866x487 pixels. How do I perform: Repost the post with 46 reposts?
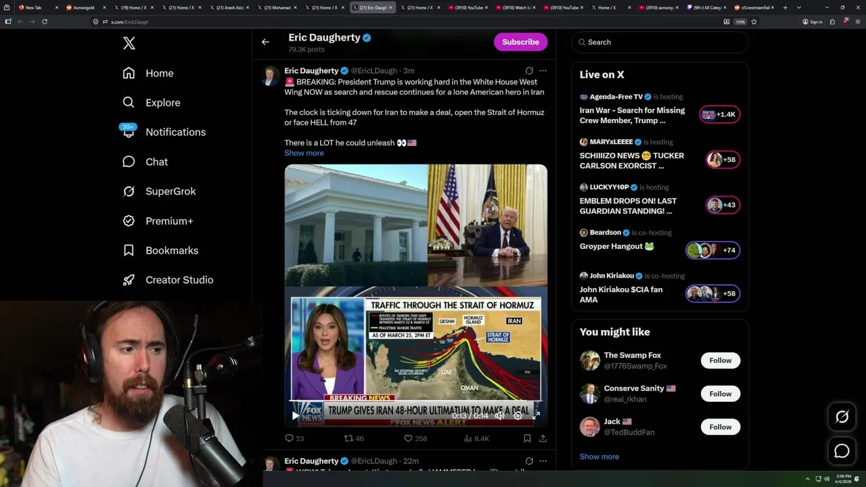tap(354, 438)
